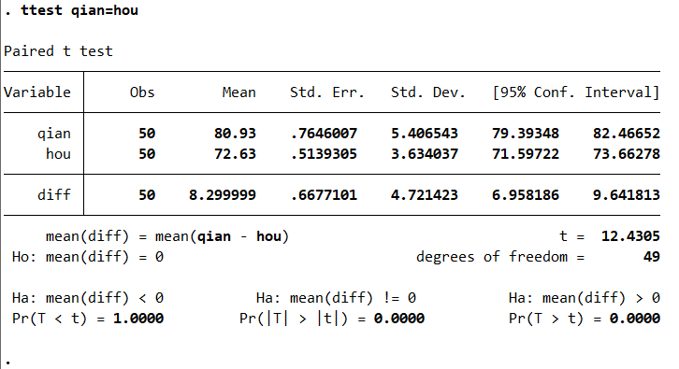679x369 pixels.
Task: Click diff lower bound 6.958186
Action: pyautogui.click(x=526, y=194)
